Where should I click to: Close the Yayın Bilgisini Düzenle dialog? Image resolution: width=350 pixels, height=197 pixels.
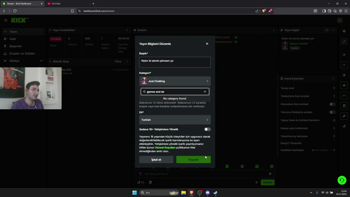207,44
